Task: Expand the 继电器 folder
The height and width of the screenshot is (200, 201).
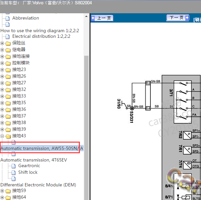Action: coord(2,50)
